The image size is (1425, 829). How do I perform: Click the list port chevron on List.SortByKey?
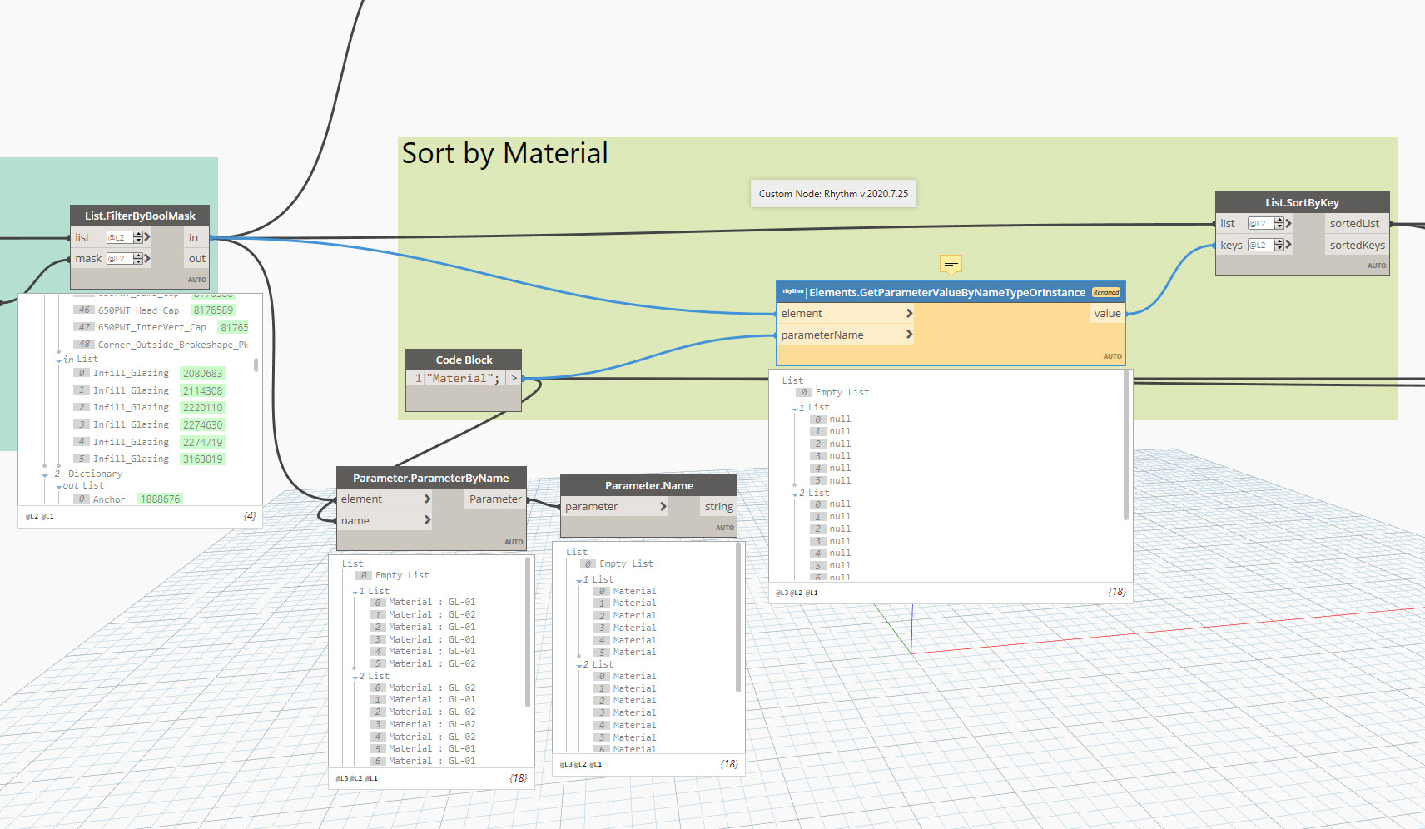(1288, 223)
